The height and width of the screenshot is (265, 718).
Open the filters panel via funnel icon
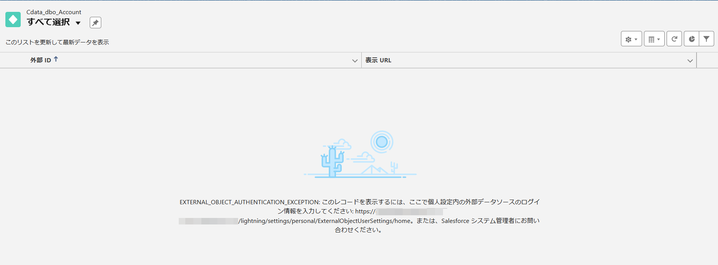706,39
